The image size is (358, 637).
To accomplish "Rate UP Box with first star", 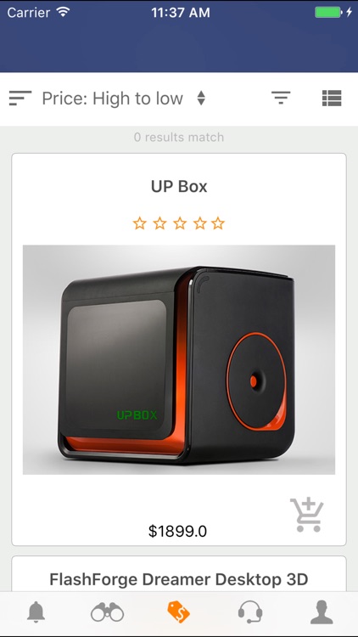I will coord(140,223).
